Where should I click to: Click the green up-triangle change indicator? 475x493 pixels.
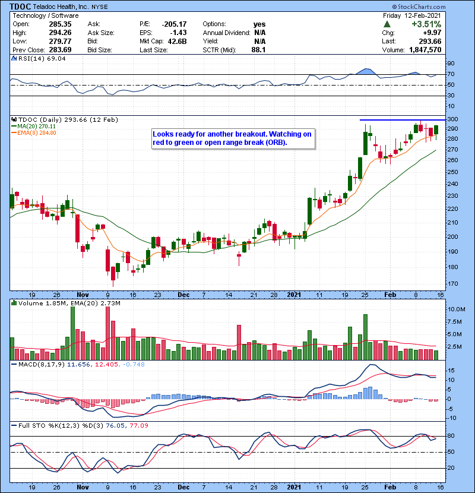point(387,24)
